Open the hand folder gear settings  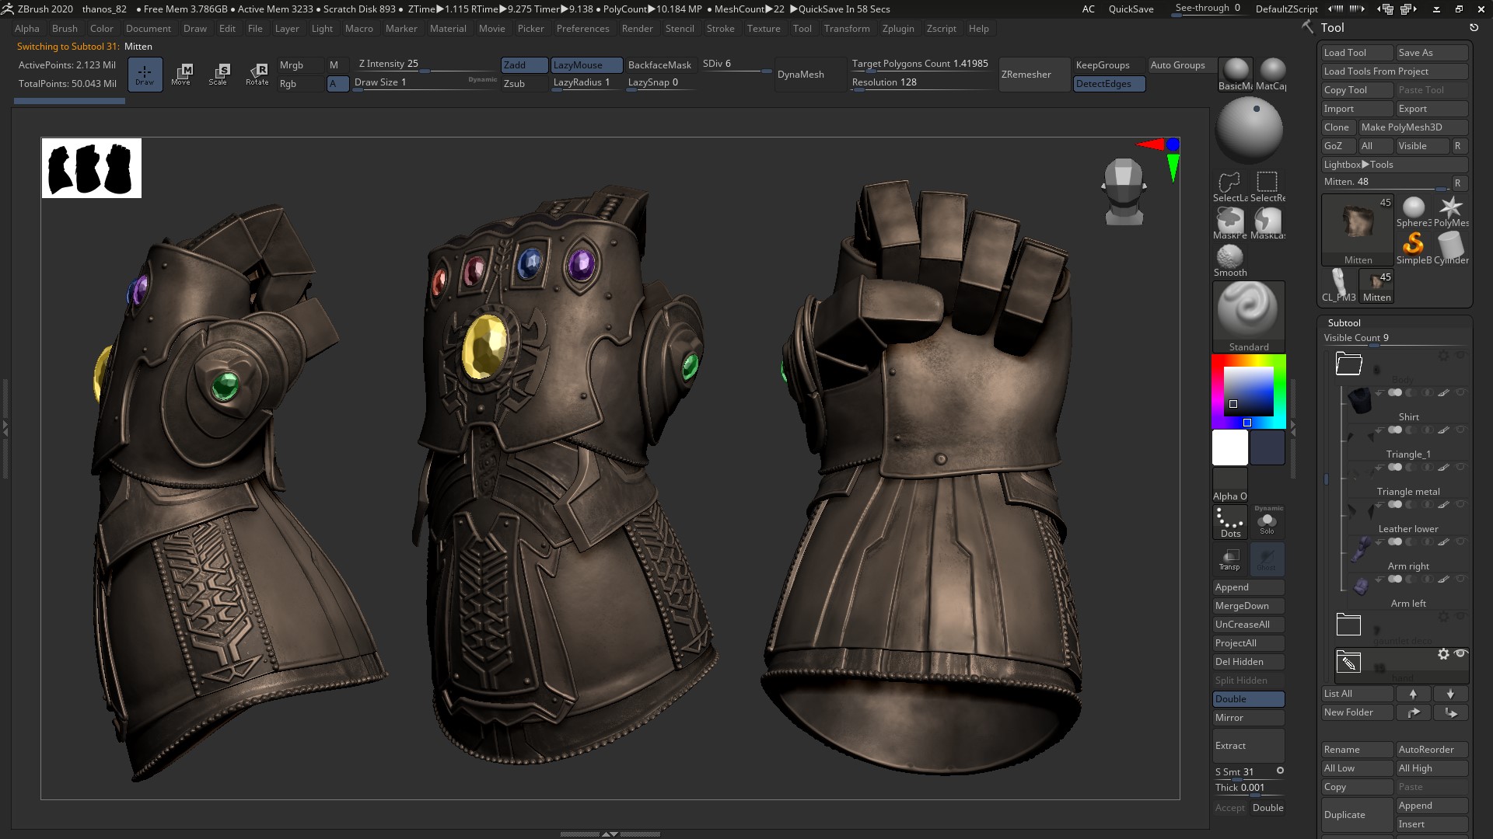pyautogui.click(x=1443, y=654)
